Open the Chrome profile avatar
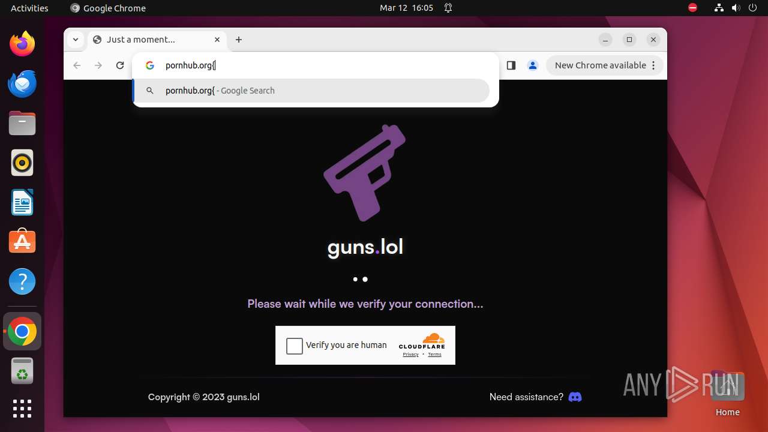Image resolution: width=768 pixels, height=432 pixels. (533, 65)
